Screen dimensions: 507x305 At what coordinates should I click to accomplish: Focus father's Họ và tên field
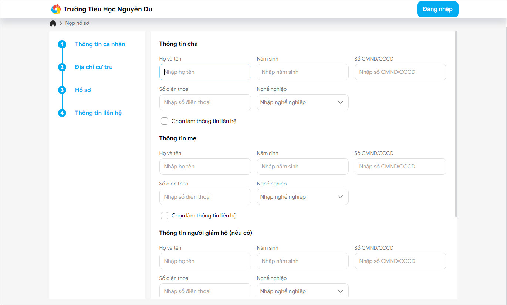[x=205, y=72]
